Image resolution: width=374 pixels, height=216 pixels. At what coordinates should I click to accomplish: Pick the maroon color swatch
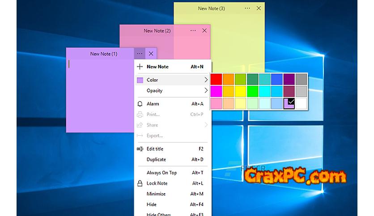click(289, 91)
